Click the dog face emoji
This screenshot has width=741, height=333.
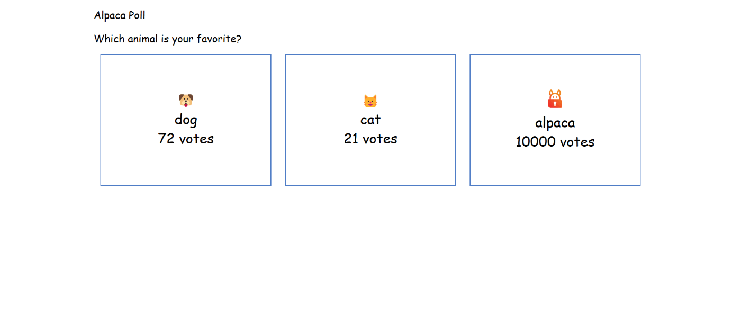coord(186,100)
